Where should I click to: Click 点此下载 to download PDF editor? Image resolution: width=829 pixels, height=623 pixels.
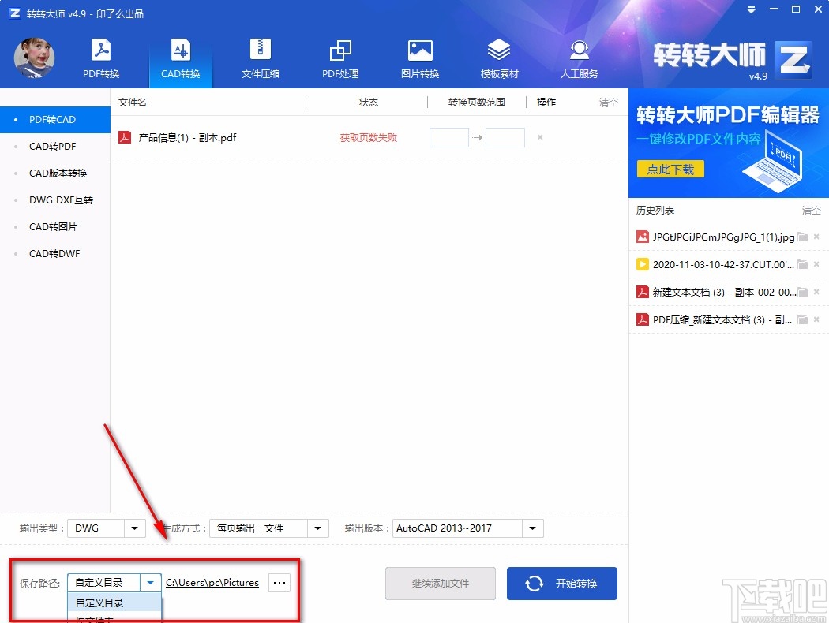[x=670, y=169]
